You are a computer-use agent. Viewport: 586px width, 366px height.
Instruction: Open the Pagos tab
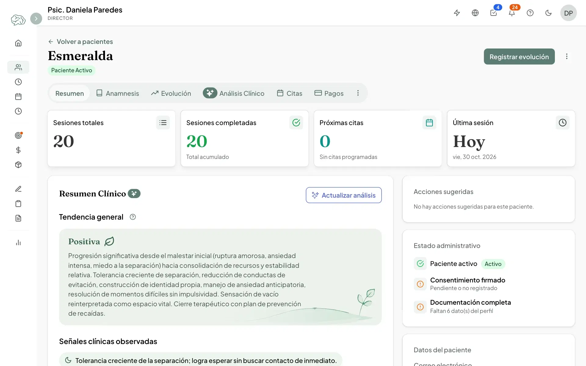click(329, 93)
